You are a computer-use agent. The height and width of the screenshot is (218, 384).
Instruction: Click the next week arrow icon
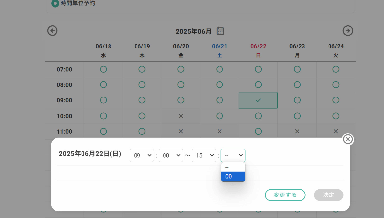click(348, 31)
